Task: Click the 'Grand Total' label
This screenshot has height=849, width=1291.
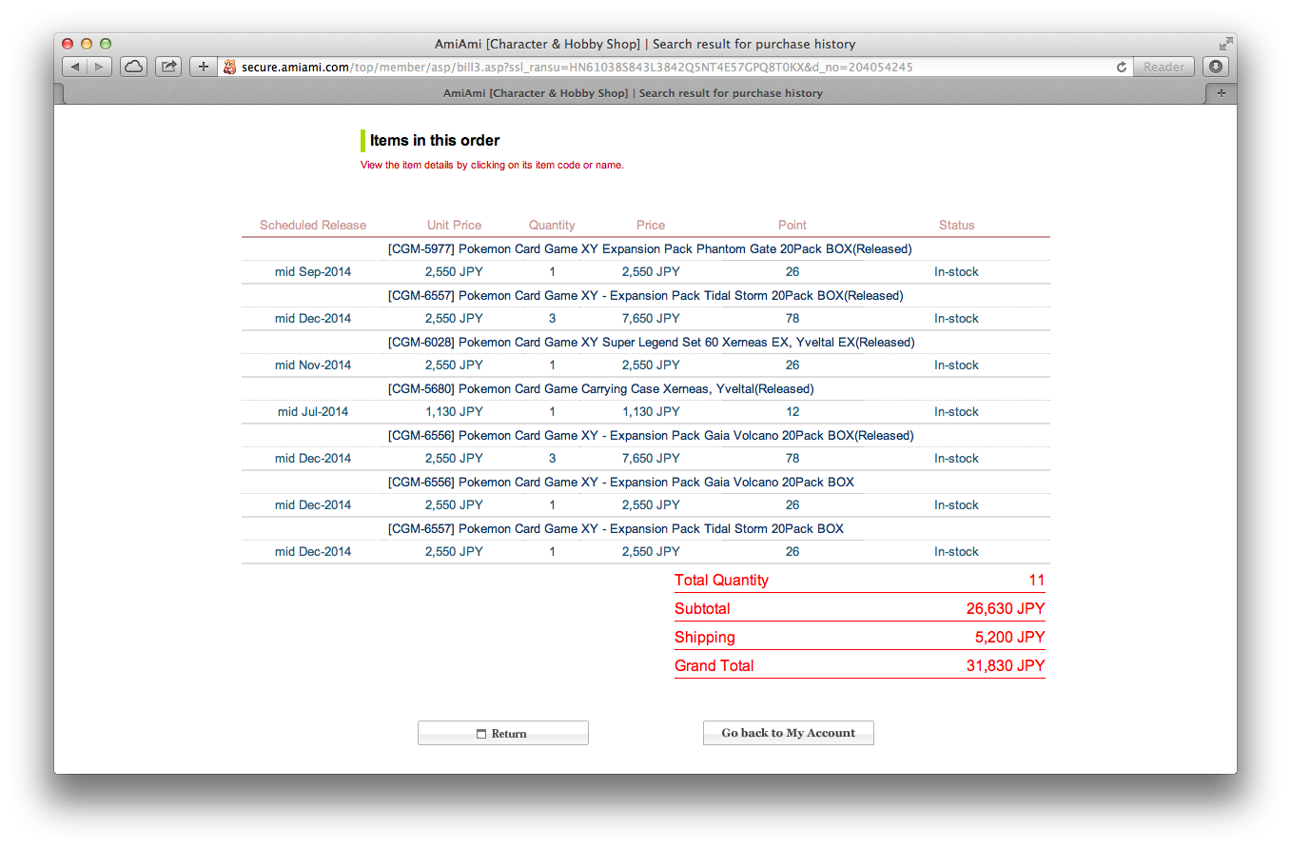Action: [714, 666]
